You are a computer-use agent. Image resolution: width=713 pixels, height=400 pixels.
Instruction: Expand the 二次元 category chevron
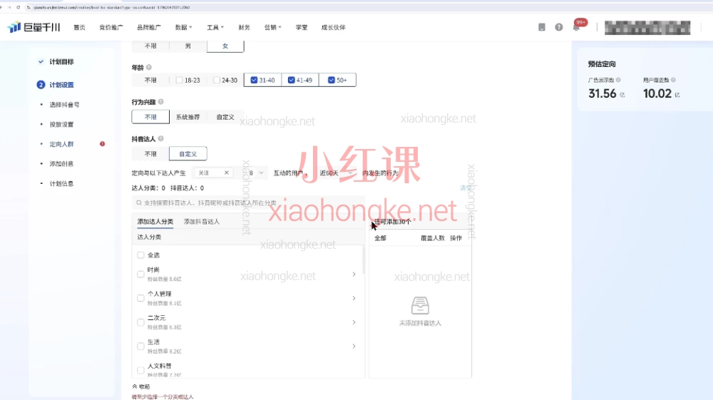(x=354, y=322)
